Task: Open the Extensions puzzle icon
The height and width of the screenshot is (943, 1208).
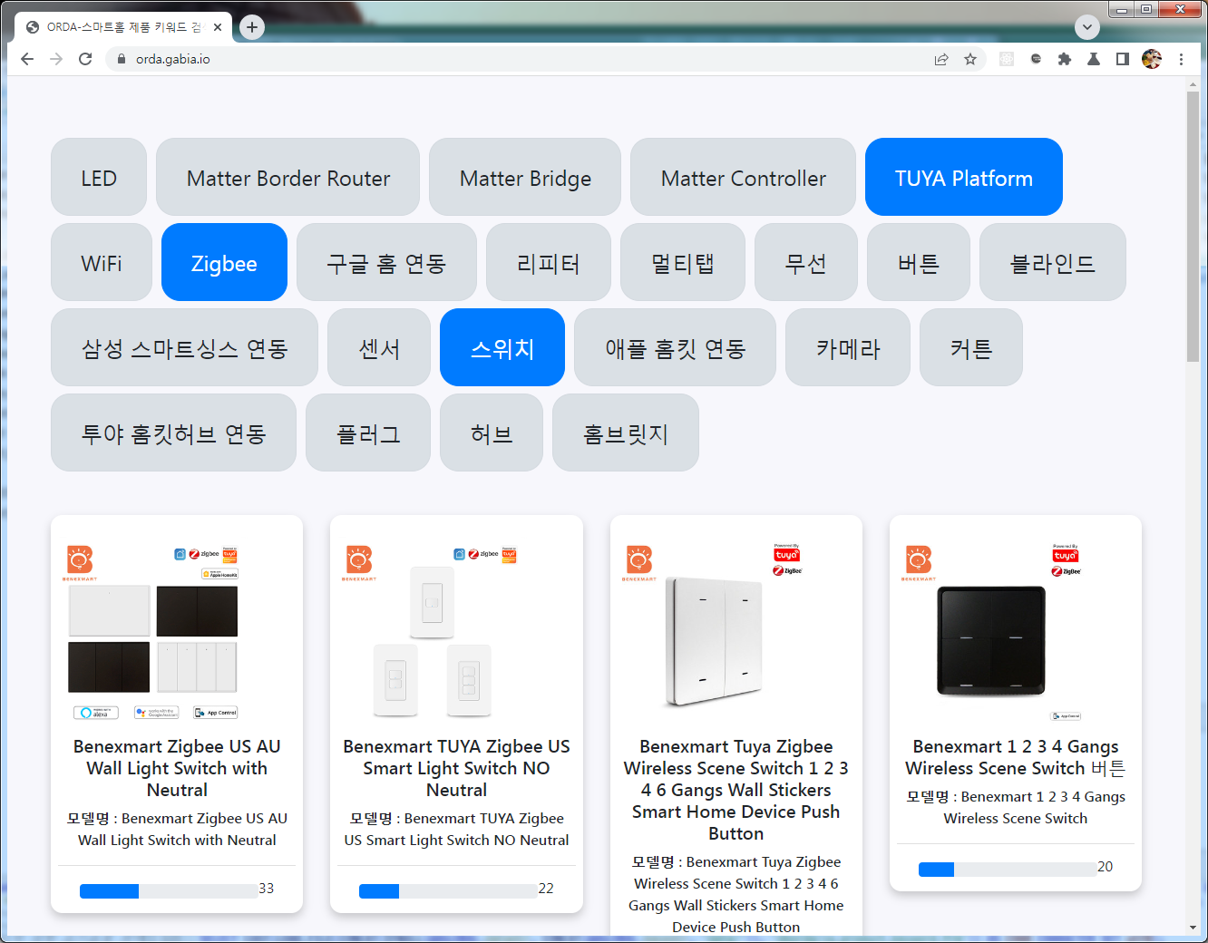Action: pyautogui.click(x=1065, y=59)
